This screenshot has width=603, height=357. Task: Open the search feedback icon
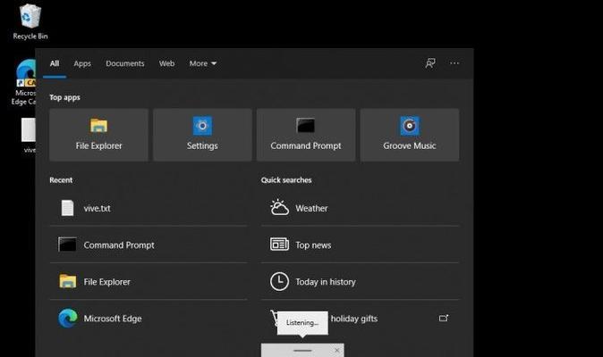pyautogui.click(x=430, y=63)
